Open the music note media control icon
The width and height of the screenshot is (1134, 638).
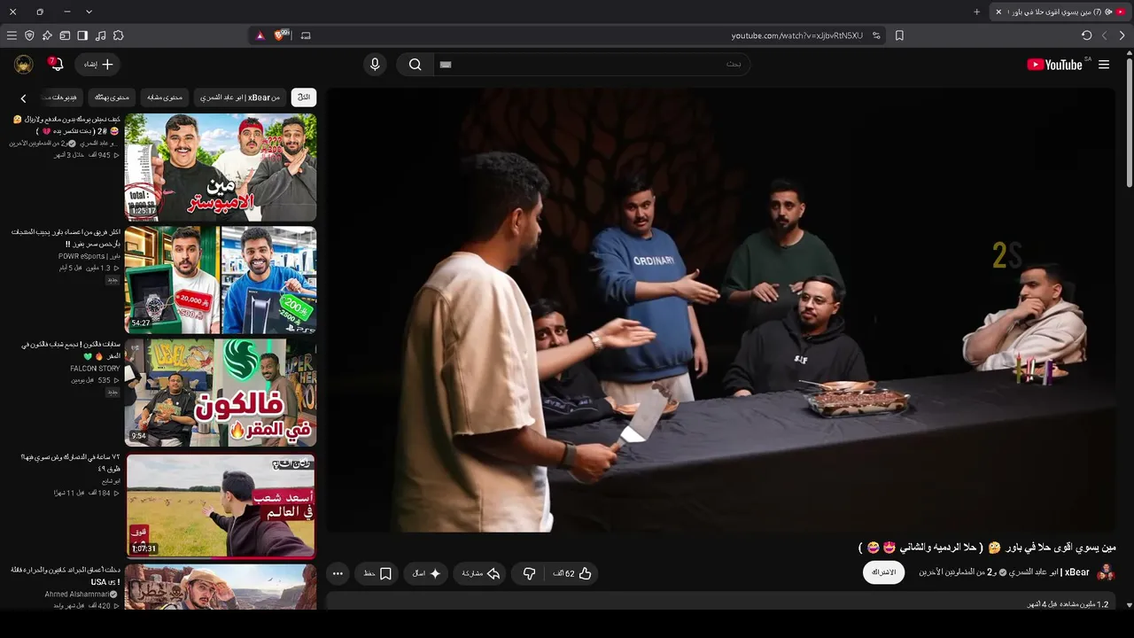[x=100, y=35]
